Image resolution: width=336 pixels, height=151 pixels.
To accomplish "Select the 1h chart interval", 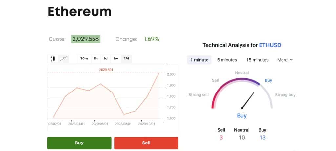I will click(96, 59).
